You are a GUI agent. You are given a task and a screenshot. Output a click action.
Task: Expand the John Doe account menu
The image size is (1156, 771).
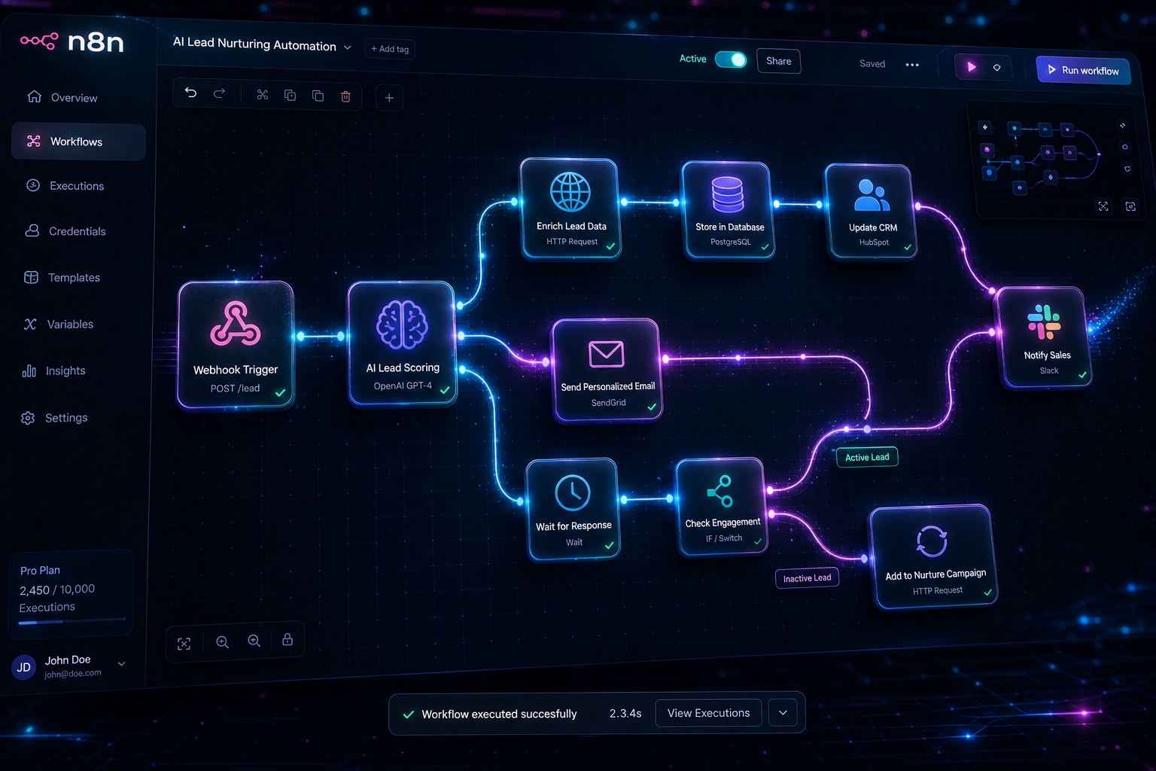coord(122,663)
